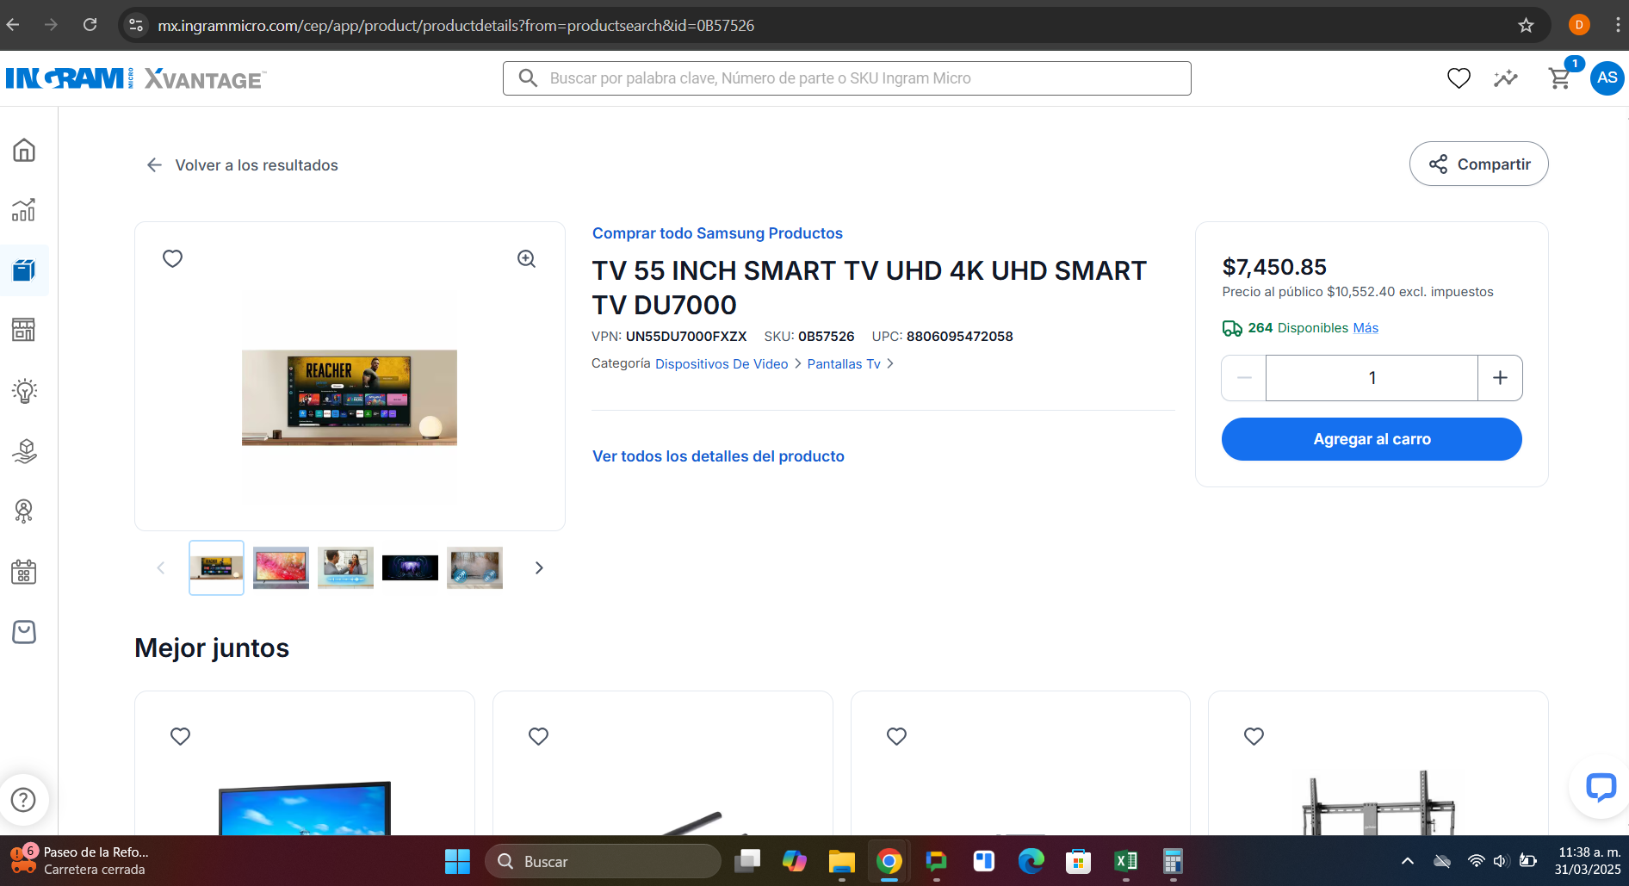Open the taskbar clock and date
Image resolution: width=1629 pixels, height=886 pixels.
1588,861
